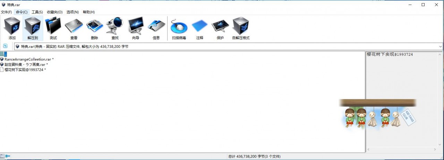Image resolution: width=444 pixels, height=160 pixels.
Task: Click the 解压到 (Extract to) toolbar icon
Action: (33, 28)
